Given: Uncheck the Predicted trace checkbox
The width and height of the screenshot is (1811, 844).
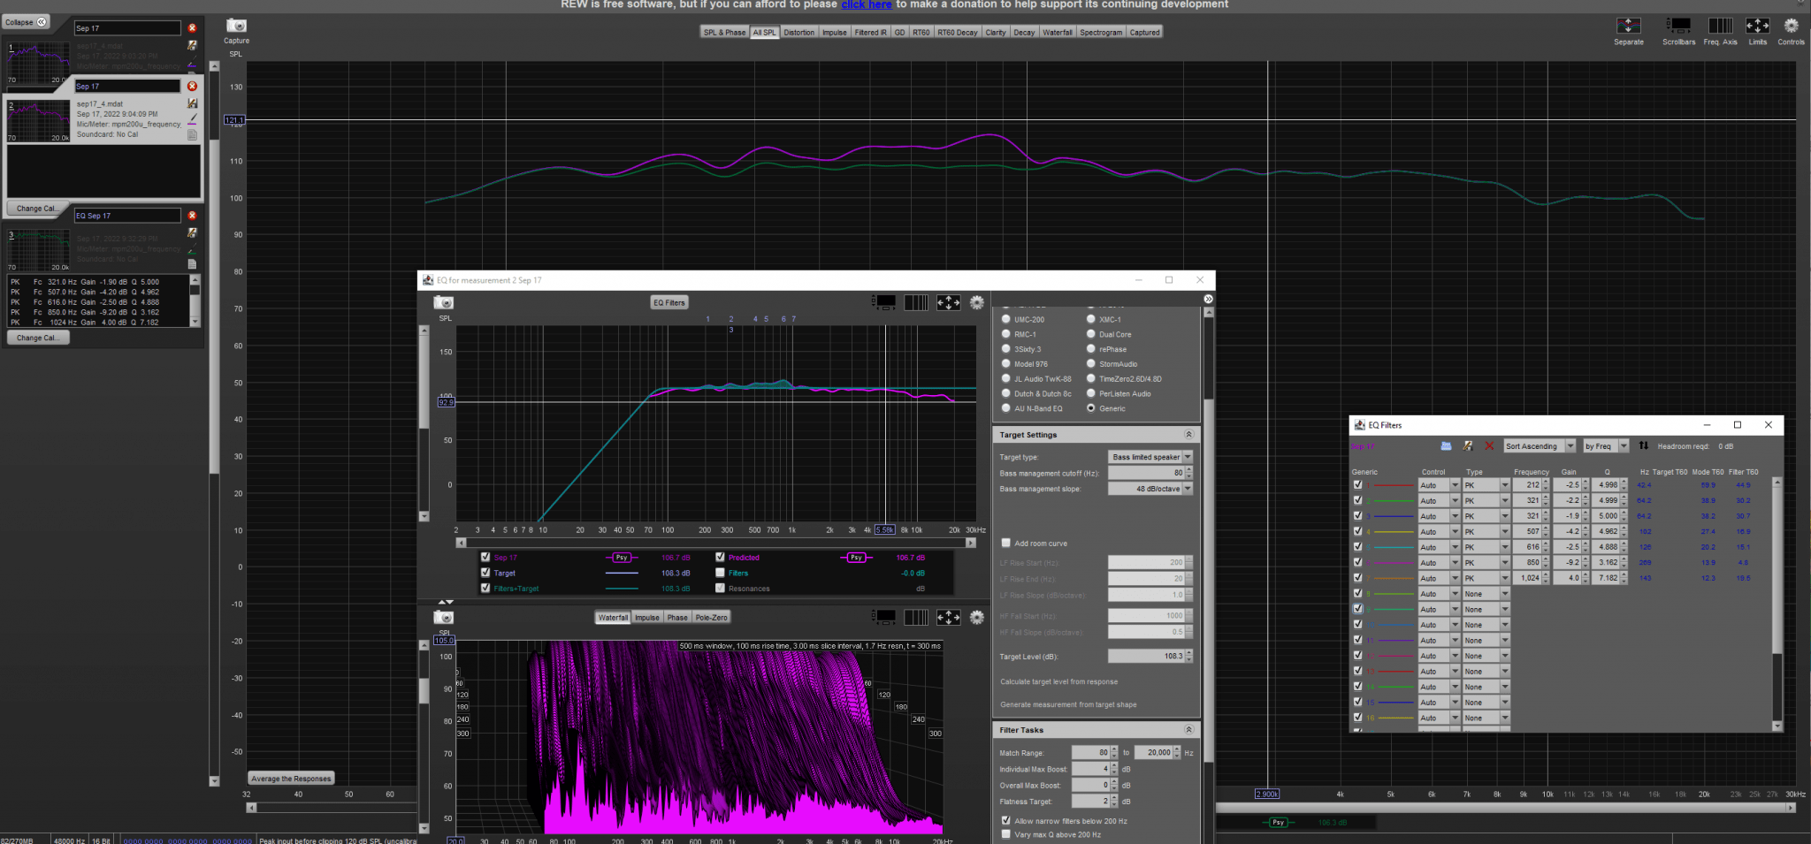Looking at the screenshot, I should (720, 558).
